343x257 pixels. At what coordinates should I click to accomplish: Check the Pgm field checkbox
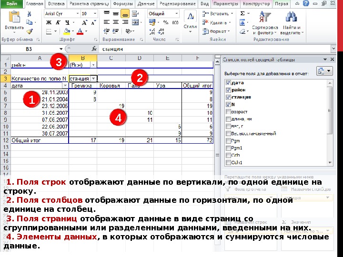[228, 141]
